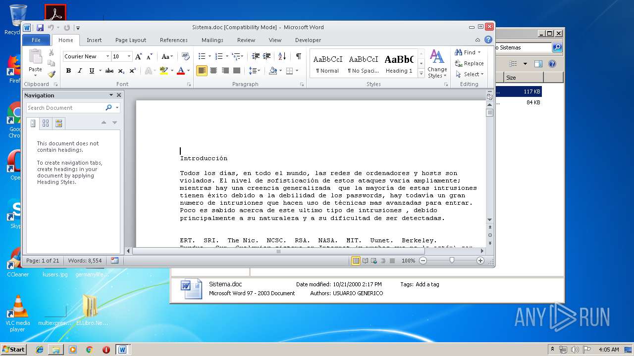Switch to Web Layout view in status bar
Viewport: 634px width, 356px height.
374,261
